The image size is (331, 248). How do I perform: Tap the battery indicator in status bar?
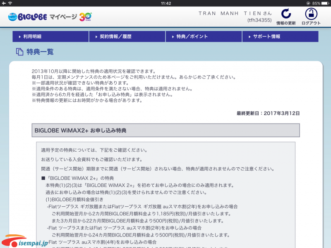coord(325,3)
